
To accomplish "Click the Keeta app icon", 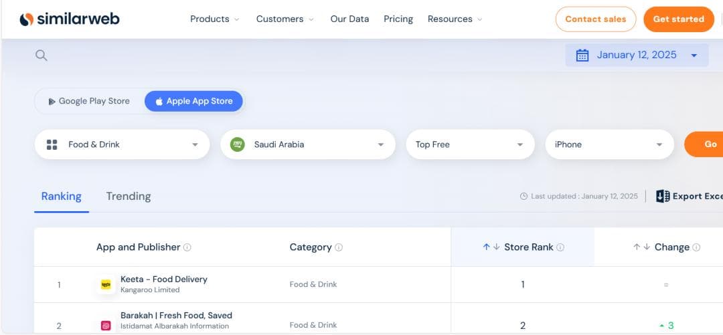I will click(106, 285).
